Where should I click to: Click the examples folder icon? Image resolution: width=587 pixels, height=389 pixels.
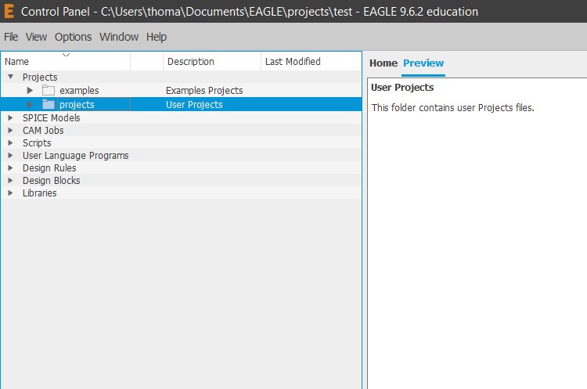(49, 91)
